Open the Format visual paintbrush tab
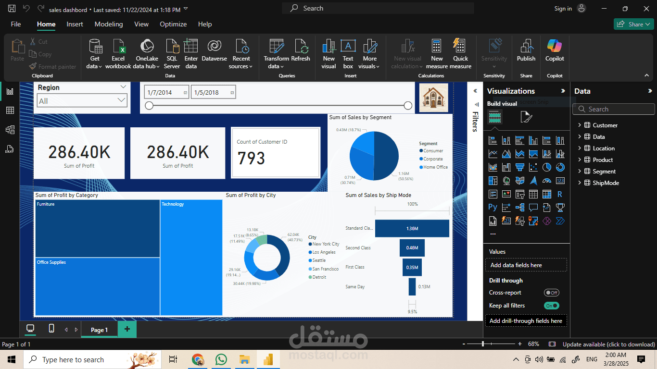The width and height of the screenshot is (657, 369). tap(526, 117)
